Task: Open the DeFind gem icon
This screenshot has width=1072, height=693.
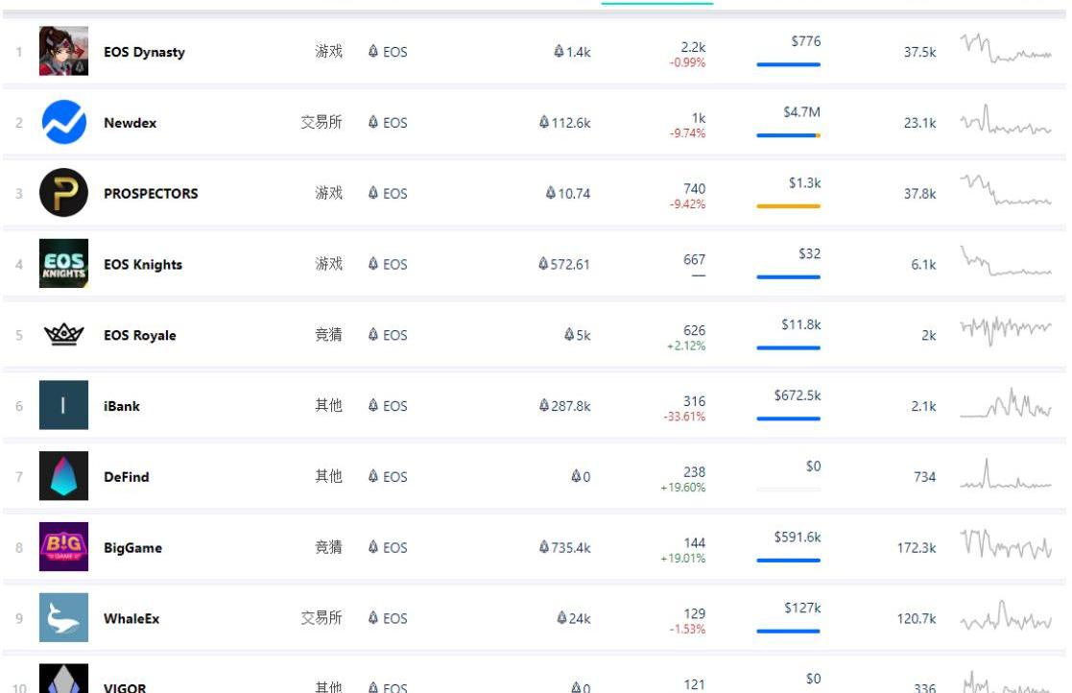Action: pos(63,476)
